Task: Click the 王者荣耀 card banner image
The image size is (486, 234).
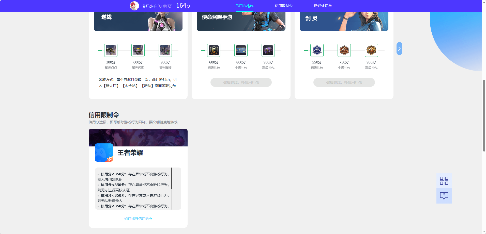Action: pyautogui.click(x=138, y=138)
